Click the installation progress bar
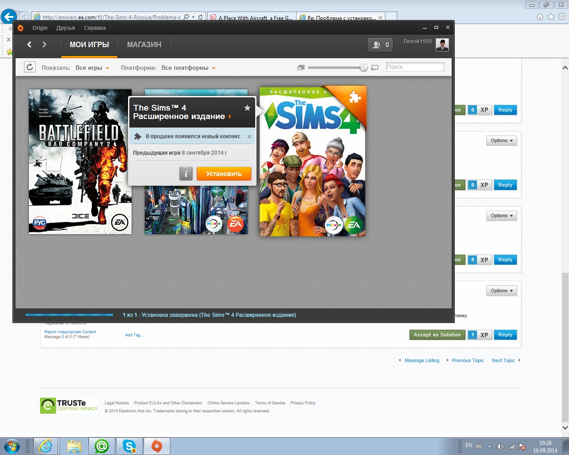 [x=69, y=315]
